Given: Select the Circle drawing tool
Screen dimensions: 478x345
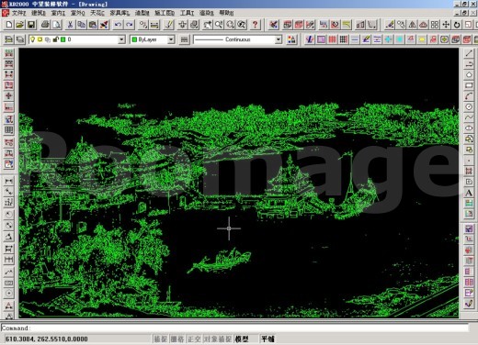Looking at the screenshot, I should 469,106.
